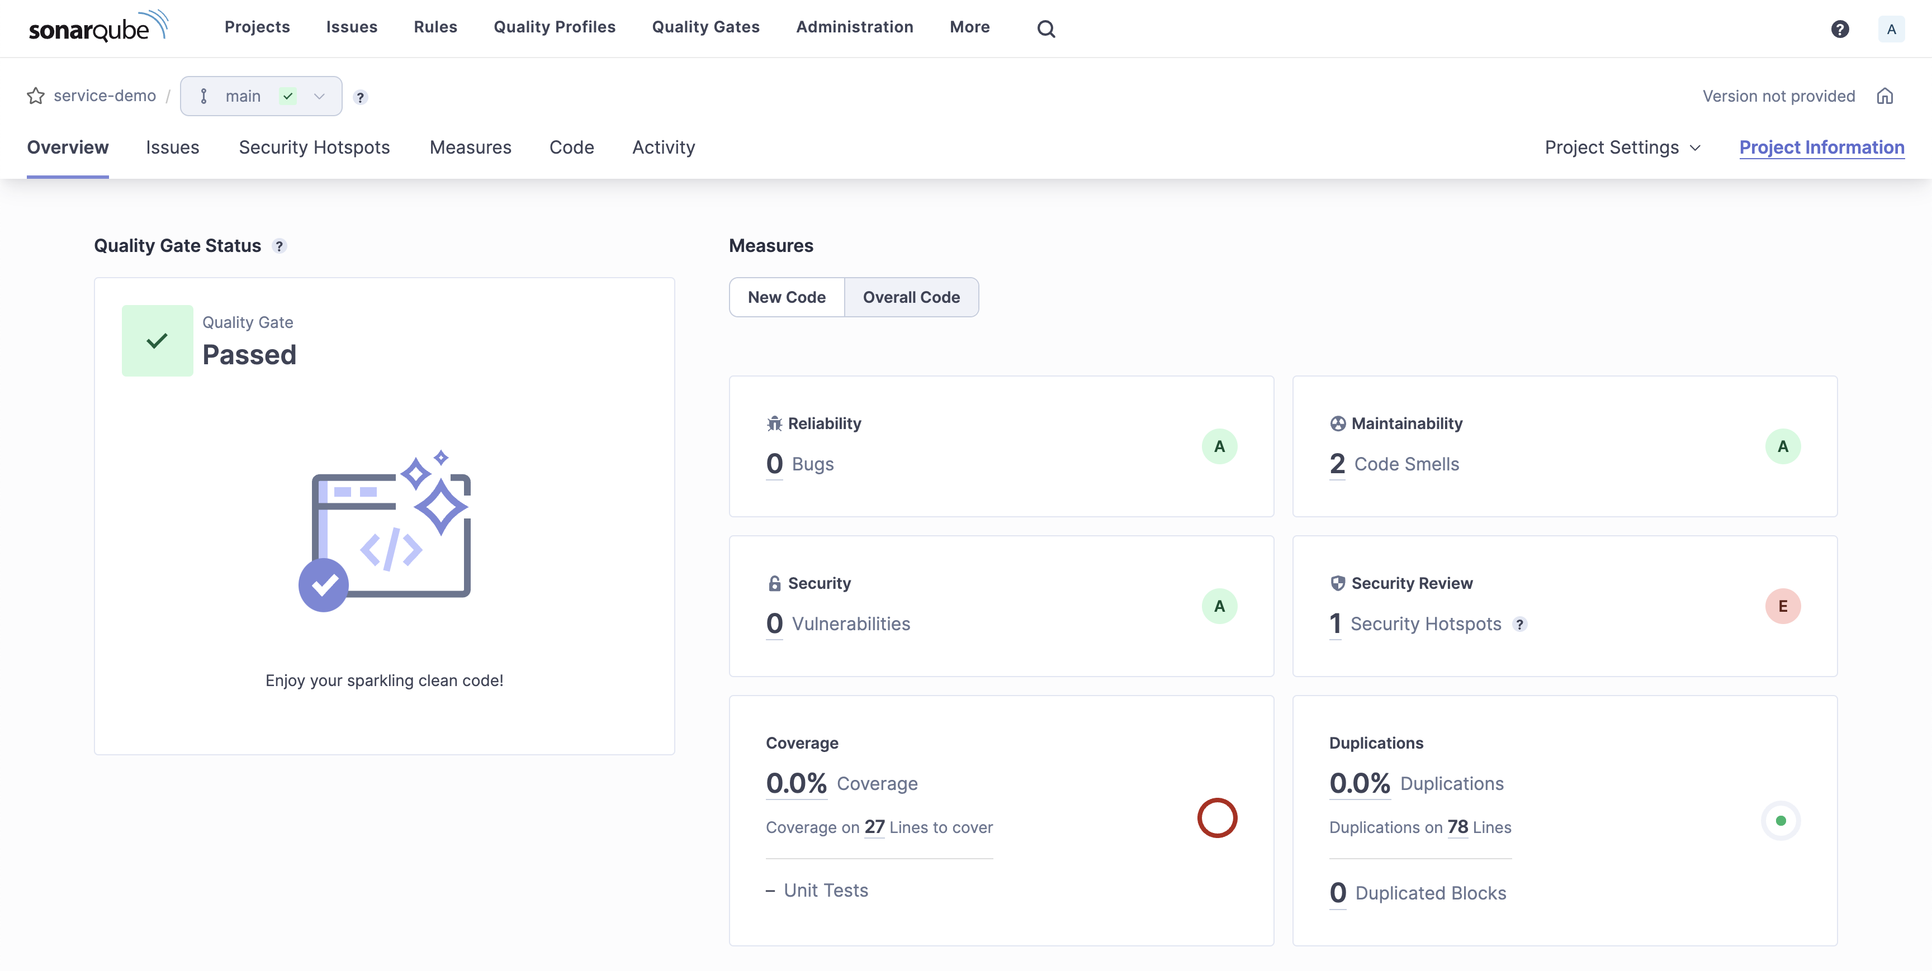This screenshot has width=1932, height=971.
Task: Keep Overall Code measures selected
Action: click(911, 297)
